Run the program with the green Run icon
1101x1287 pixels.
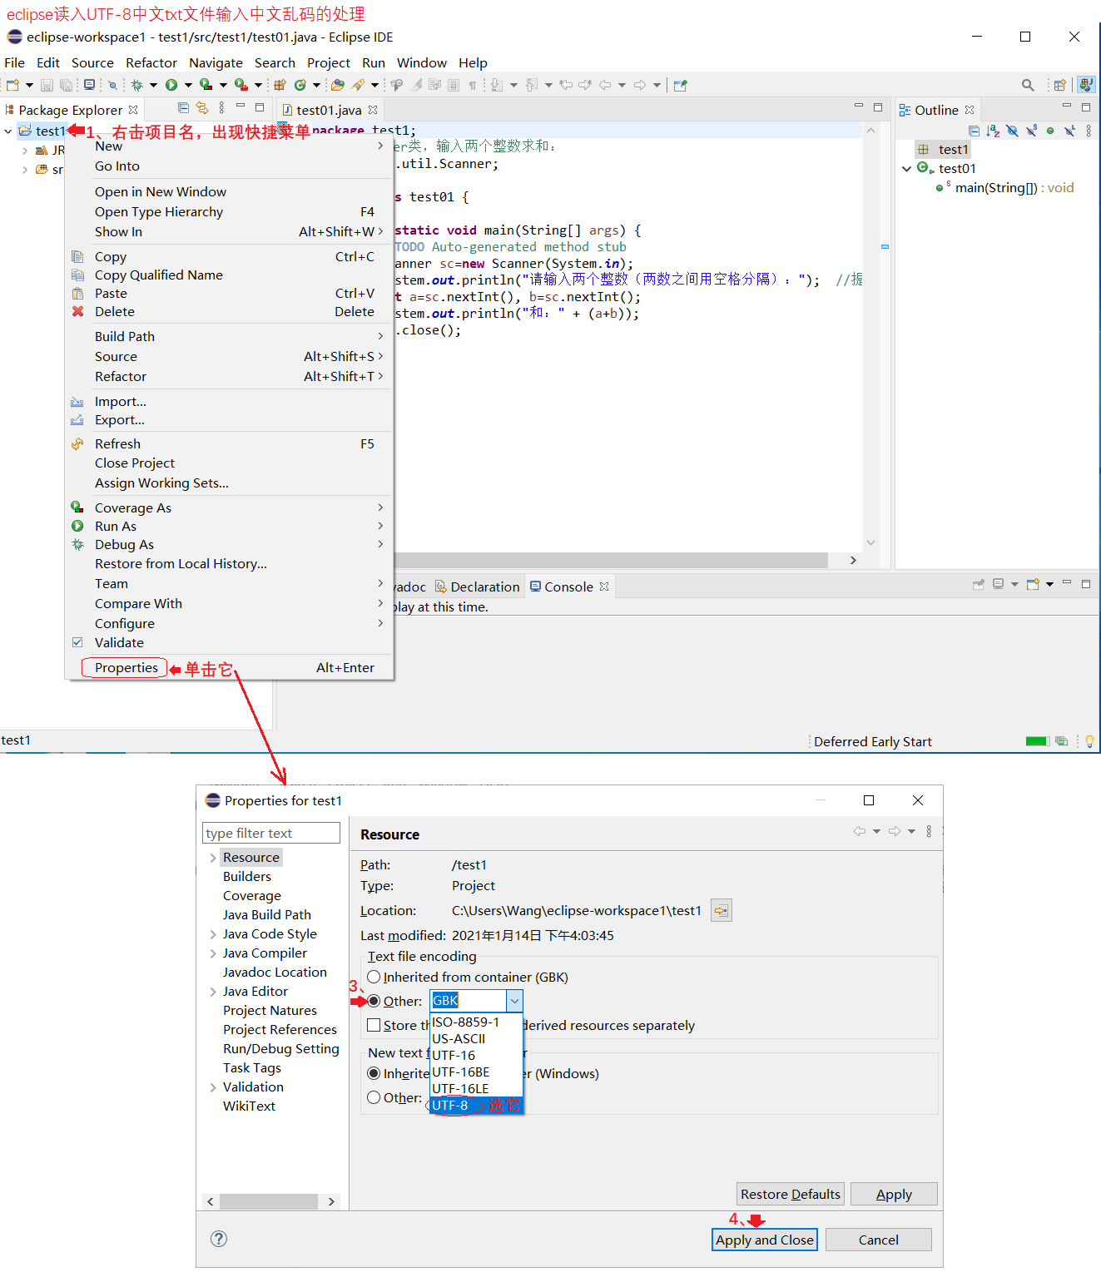click(172, 84)
